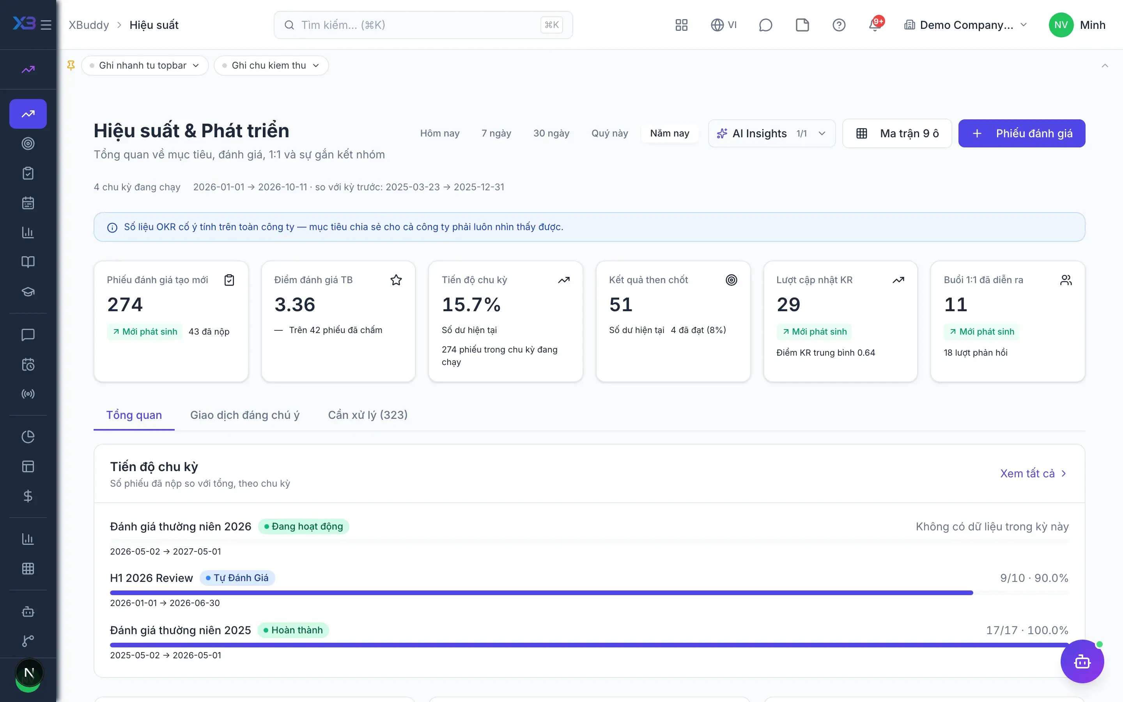
Task: Open the git branch icon in sidebar
Action: click(28, 641)
